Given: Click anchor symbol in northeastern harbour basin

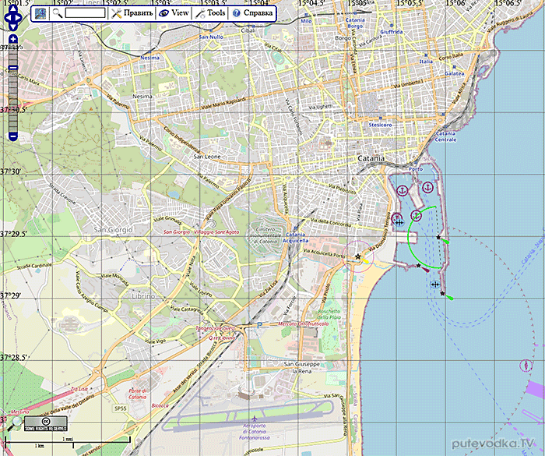Looking at the screenshot, I should pos(428,187).
